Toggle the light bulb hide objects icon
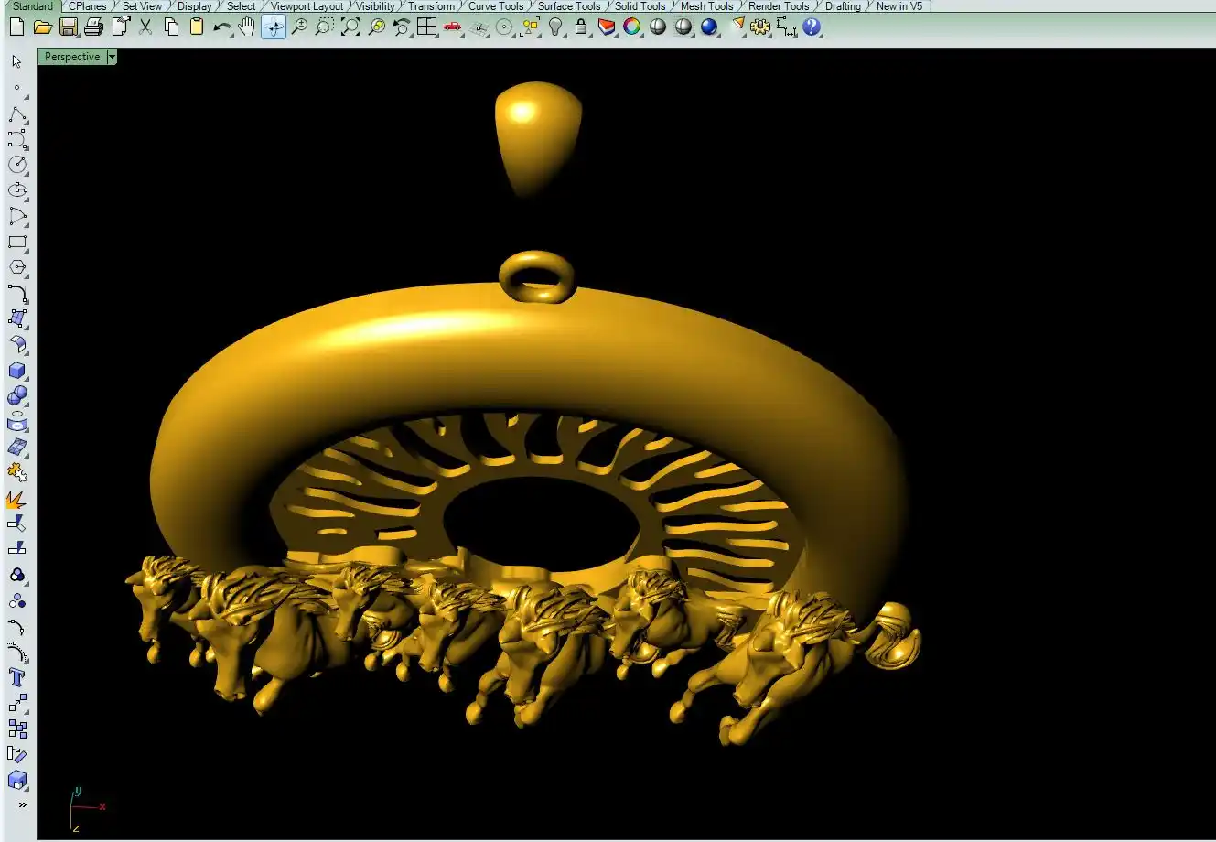The image size is (1216, 842). [555, 27]
